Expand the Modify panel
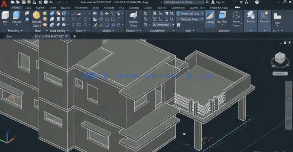Viewport: 293px width, 152px height. point(108,30)
